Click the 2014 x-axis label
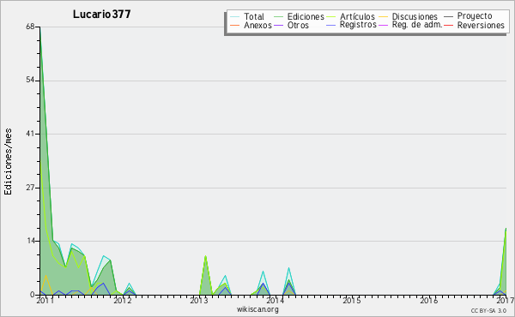Viewport: 515px width, 317px height. [276, 300]
